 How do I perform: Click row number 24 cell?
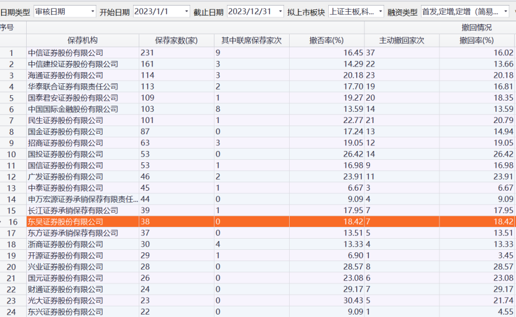click(11, 312)
